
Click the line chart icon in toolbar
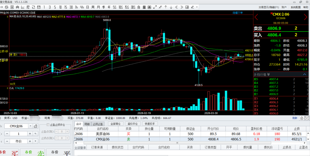point(23,7)
